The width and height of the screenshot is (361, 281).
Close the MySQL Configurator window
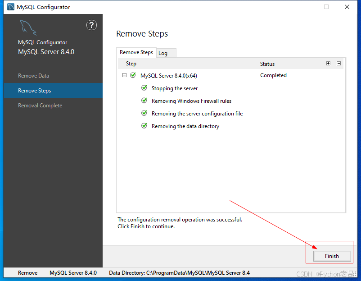pyautogui.click(x=347, y=7)
